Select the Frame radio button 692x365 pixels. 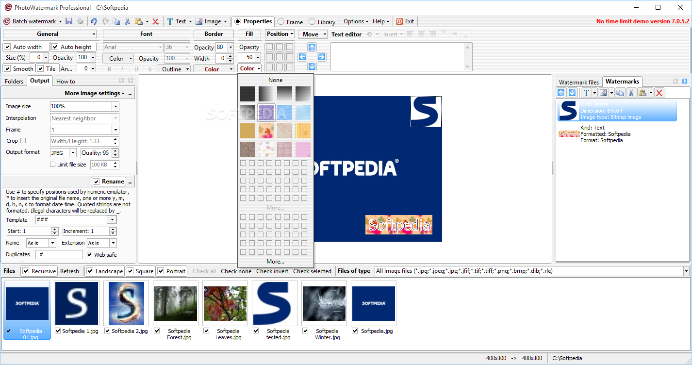click(281, 22)
